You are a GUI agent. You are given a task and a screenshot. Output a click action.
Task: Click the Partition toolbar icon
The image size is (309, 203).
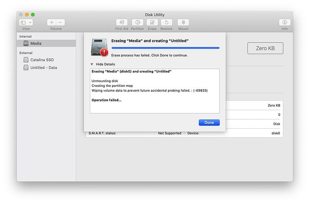137,23
